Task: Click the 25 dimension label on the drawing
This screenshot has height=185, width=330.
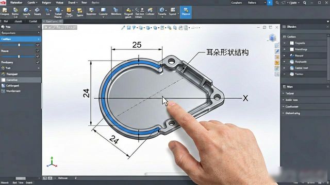Action: pyautogui.click(x=137, y=45)
